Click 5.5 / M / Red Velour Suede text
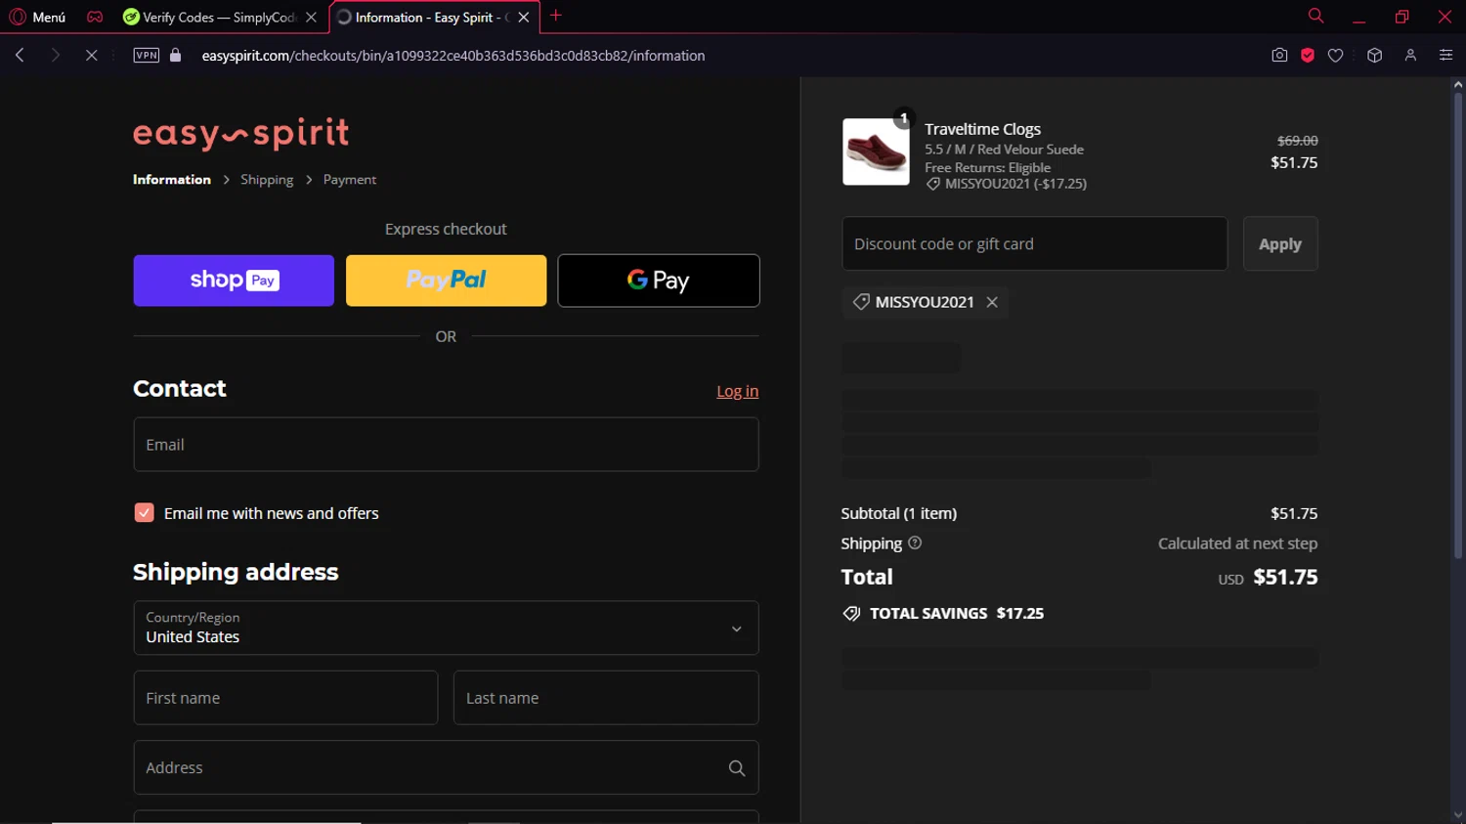This screenshot has height=824, width=1466. tap(1004, 150)
